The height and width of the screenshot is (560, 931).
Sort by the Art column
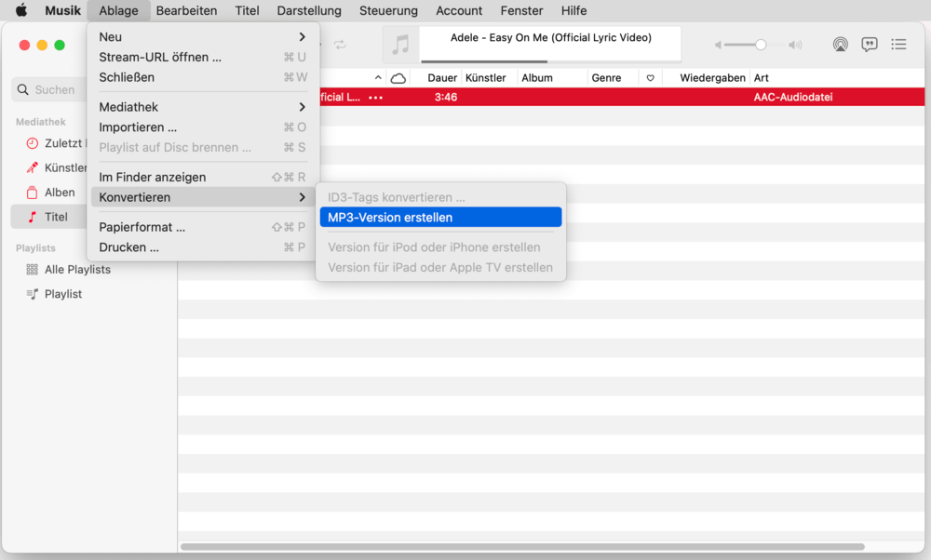pyautogui.click(x=762, y=78)
